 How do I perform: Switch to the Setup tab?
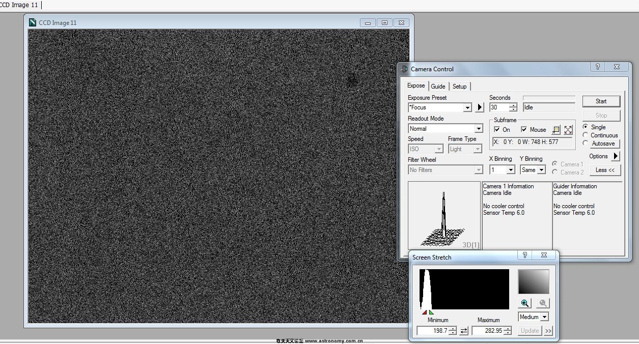(460, 87)
